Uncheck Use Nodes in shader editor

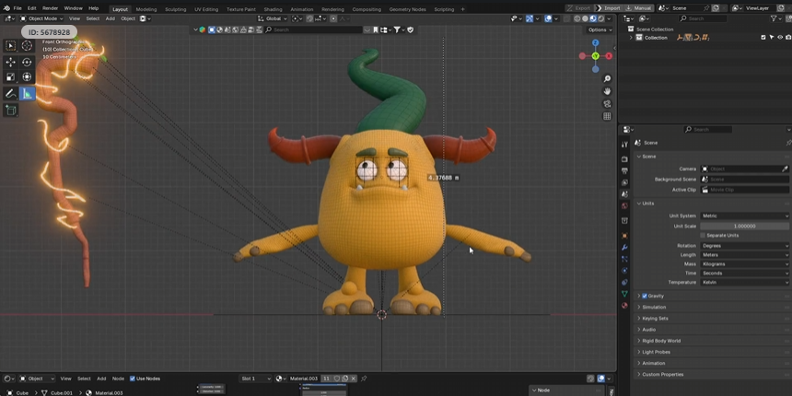click(133, 379)
